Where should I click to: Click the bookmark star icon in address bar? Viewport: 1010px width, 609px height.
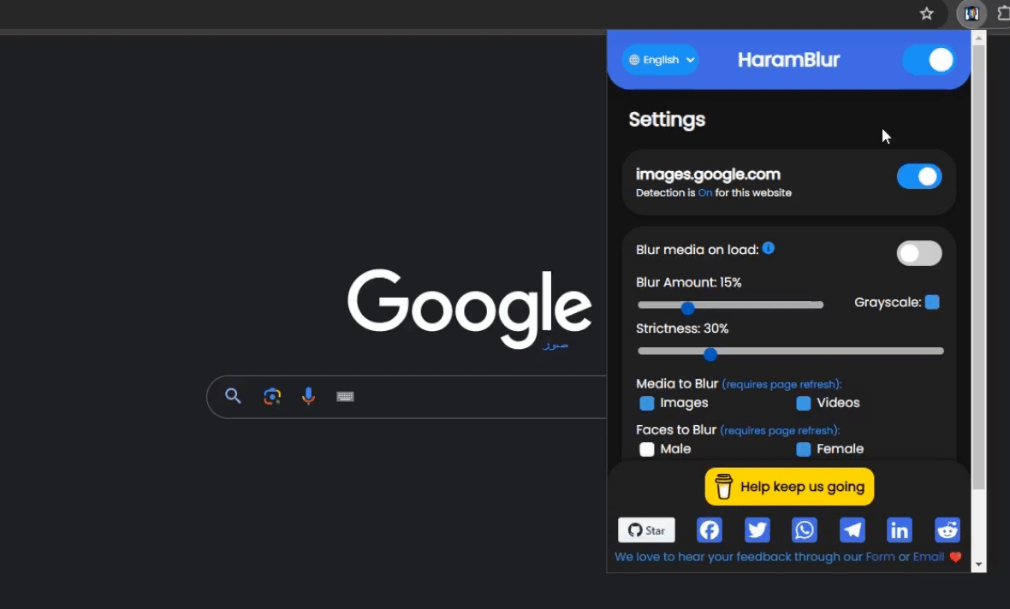pyautogui.click(x=926, y=14)
